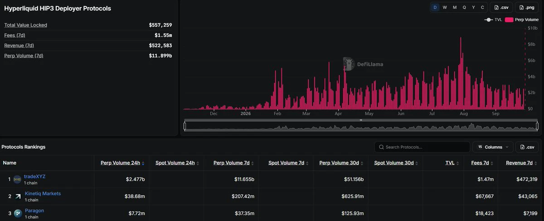This screenshot has width=544, height=221.
Task: Open the 15 Columns dropdown
Action: tap(493, 147)
